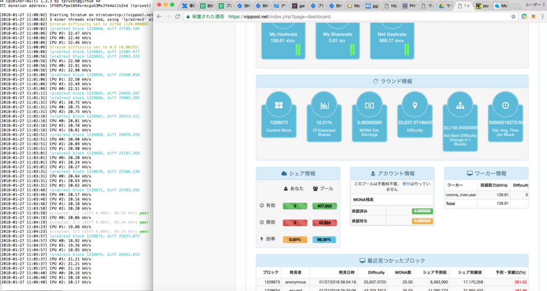Click the Net Hashrate 990.17 card
The image size is (547, 291).
pyautogui.click(x=392, y=41)
